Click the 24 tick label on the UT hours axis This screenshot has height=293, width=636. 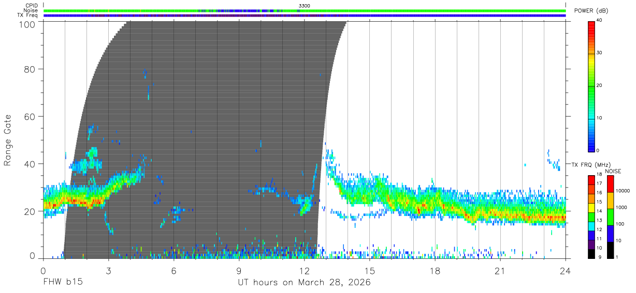pos(565,270)
